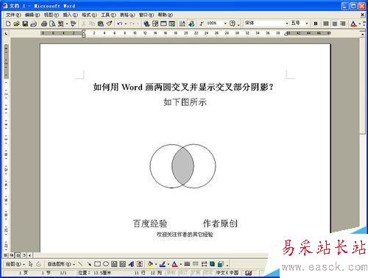368x278 pixels.
Task: Expand top toolbar font color dropdown arrow
Action: tap(360, 24)
